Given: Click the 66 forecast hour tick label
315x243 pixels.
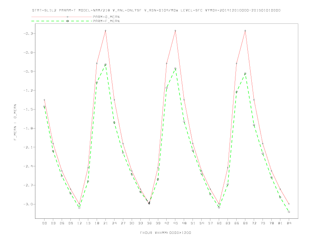Looking at the screenshot, I should [x=237, y=223].
